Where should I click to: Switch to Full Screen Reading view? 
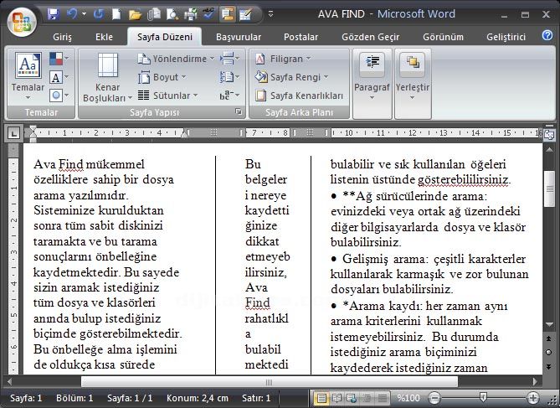click(337, 398)
